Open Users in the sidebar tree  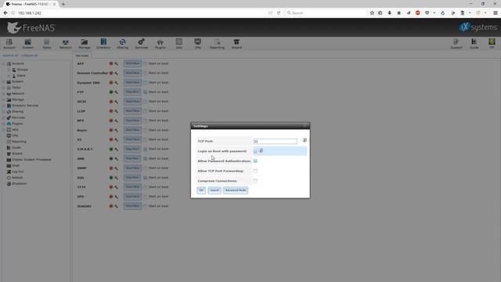(x=21, y=76)
